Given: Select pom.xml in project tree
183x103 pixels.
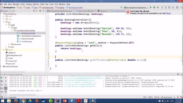Looking at the screenshot, I should [11, 64].
